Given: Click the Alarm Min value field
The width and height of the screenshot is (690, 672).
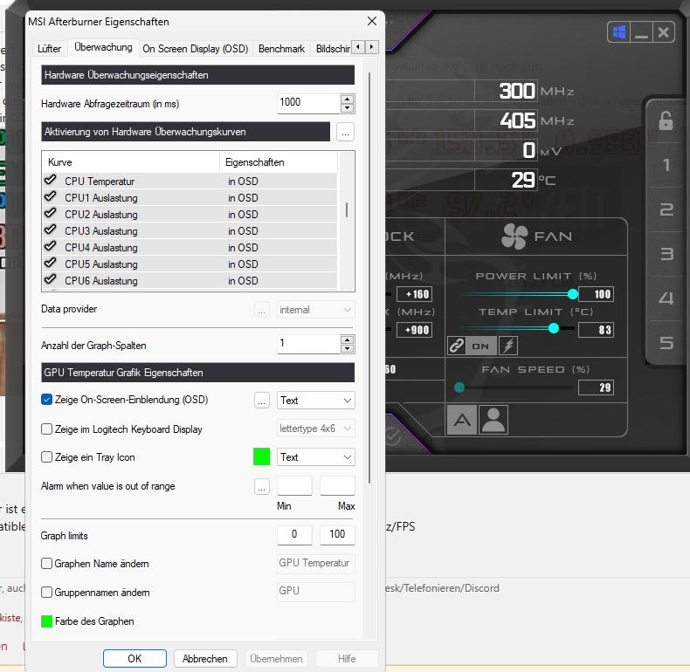Looking at the screenshot, I should pyautogui.click(x=294, y=485).
